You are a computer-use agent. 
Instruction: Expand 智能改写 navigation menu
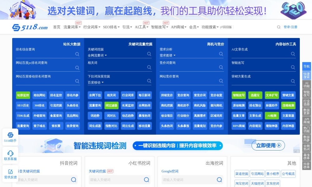click(159, 27)
